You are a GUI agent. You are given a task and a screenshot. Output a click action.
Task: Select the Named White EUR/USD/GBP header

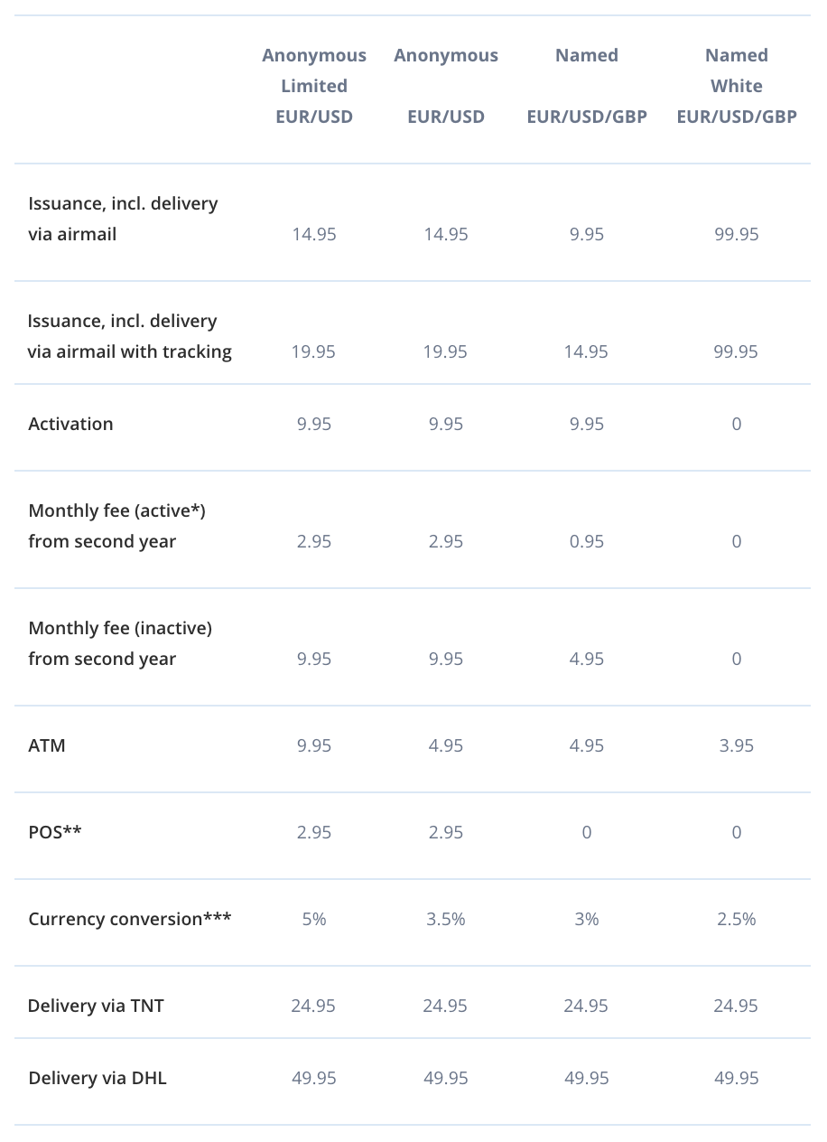(737, 86)
